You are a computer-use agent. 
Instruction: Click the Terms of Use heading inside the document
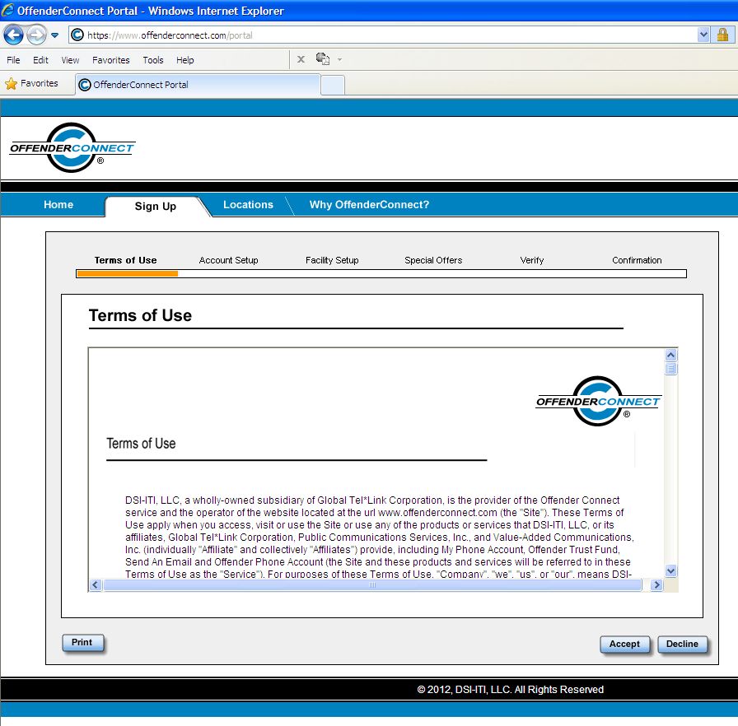point(141,444)
